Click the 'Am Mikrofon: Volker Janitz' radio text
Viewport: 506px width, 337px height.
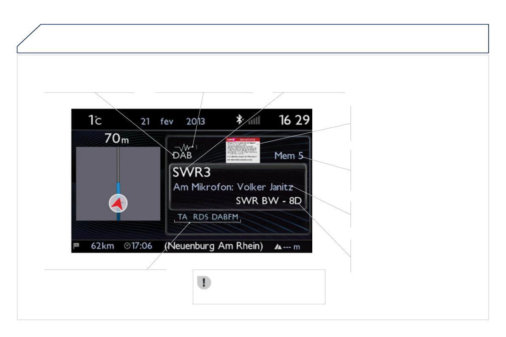233,187
